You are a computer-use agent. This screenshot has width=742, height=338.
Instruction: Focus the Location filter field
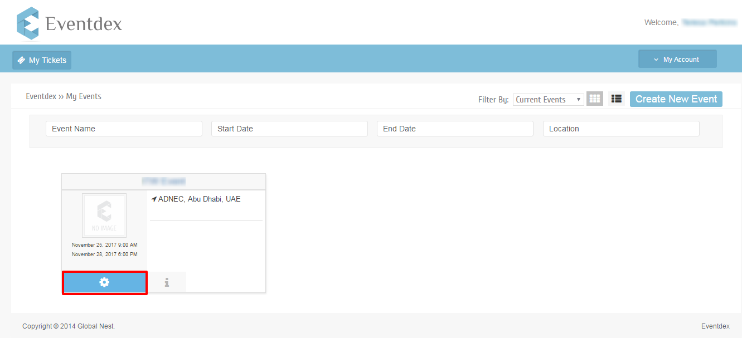click(x=620, y=129)
